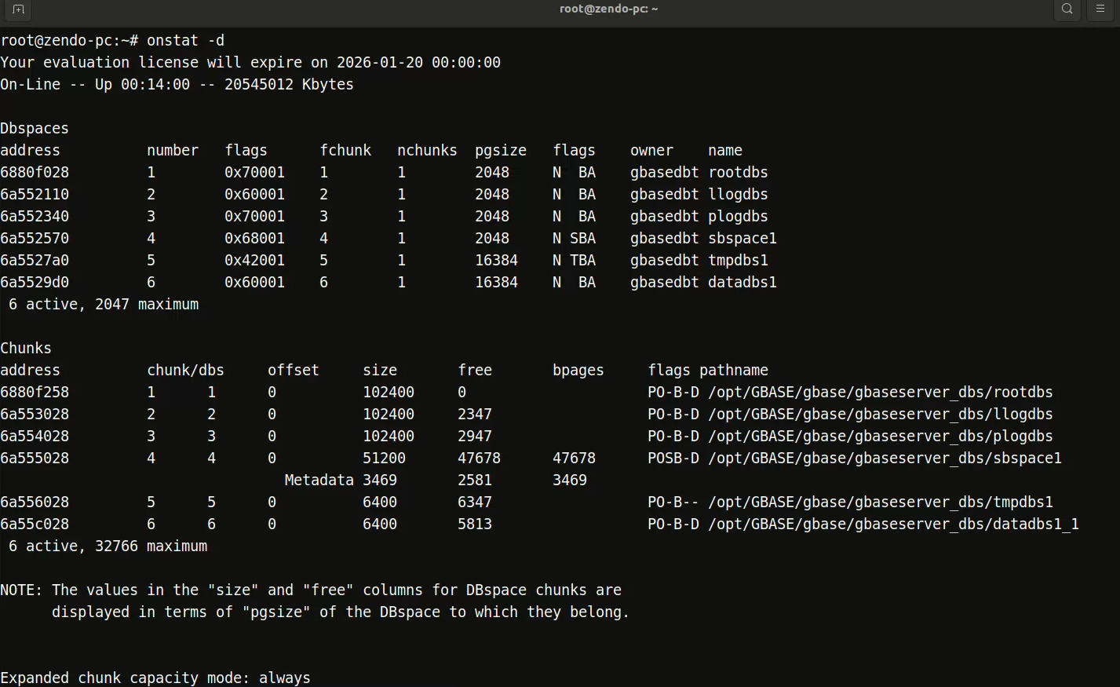
Task: Click chunk address 6a553028
Action: (35, 415)
